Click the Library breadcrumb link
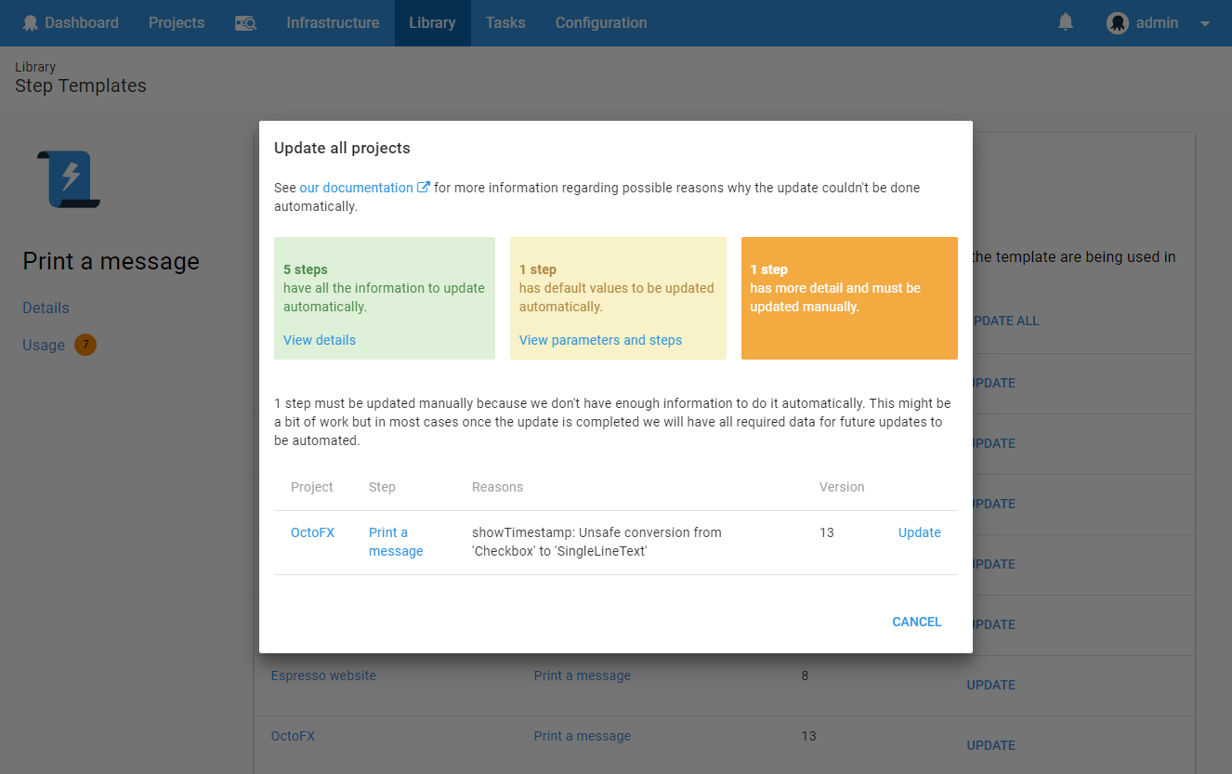1232x774 pixels. pyautogui.click(x=35, y=66)
